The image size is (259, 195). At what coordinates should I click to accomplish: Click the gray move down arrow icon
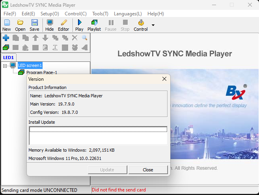tap(45, 38)
